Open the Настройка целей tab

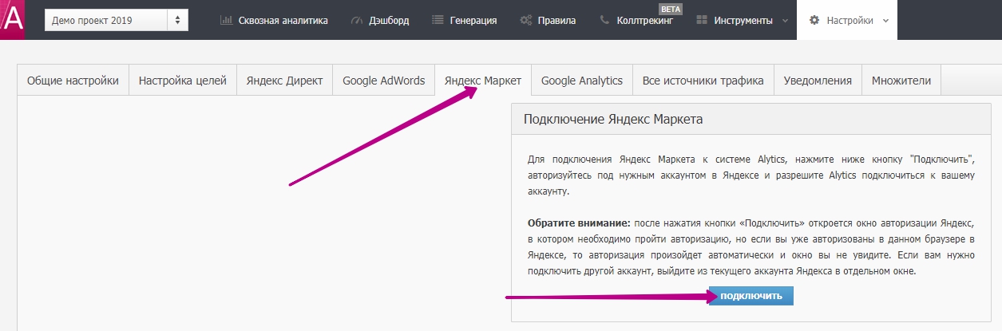click(183, 81)
